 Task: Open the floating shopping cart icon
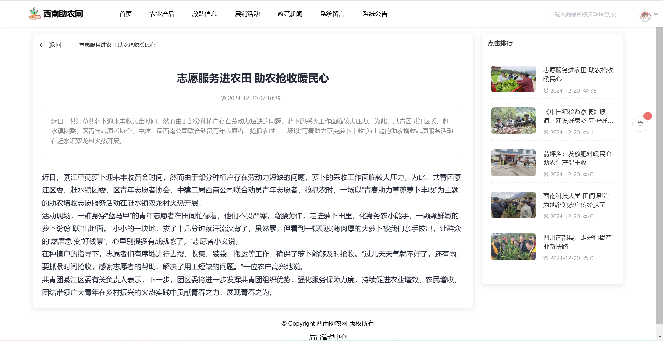[640, 124]
